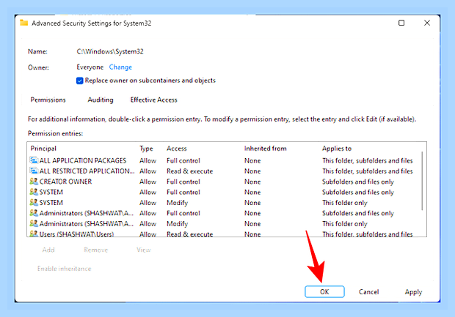
Task: Click icon of Administrators Modify row
Action: pyautogui.click(x=34, y=223)
